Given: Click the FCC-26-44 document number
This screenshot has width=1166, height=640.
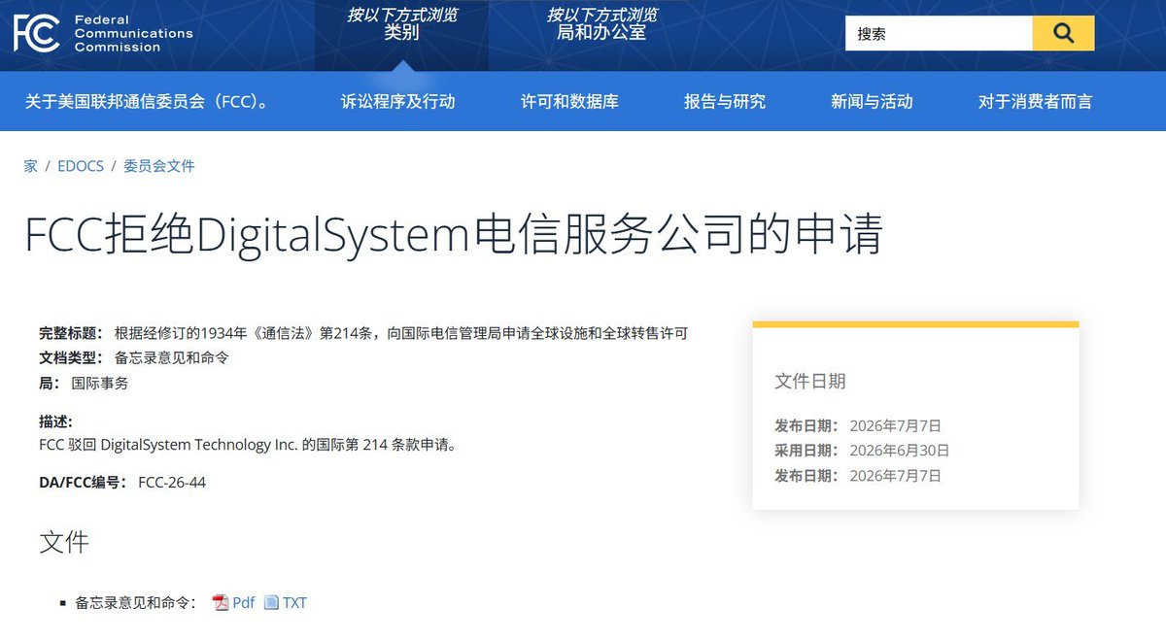Looking at the screenshot, I should coord(172,483).
